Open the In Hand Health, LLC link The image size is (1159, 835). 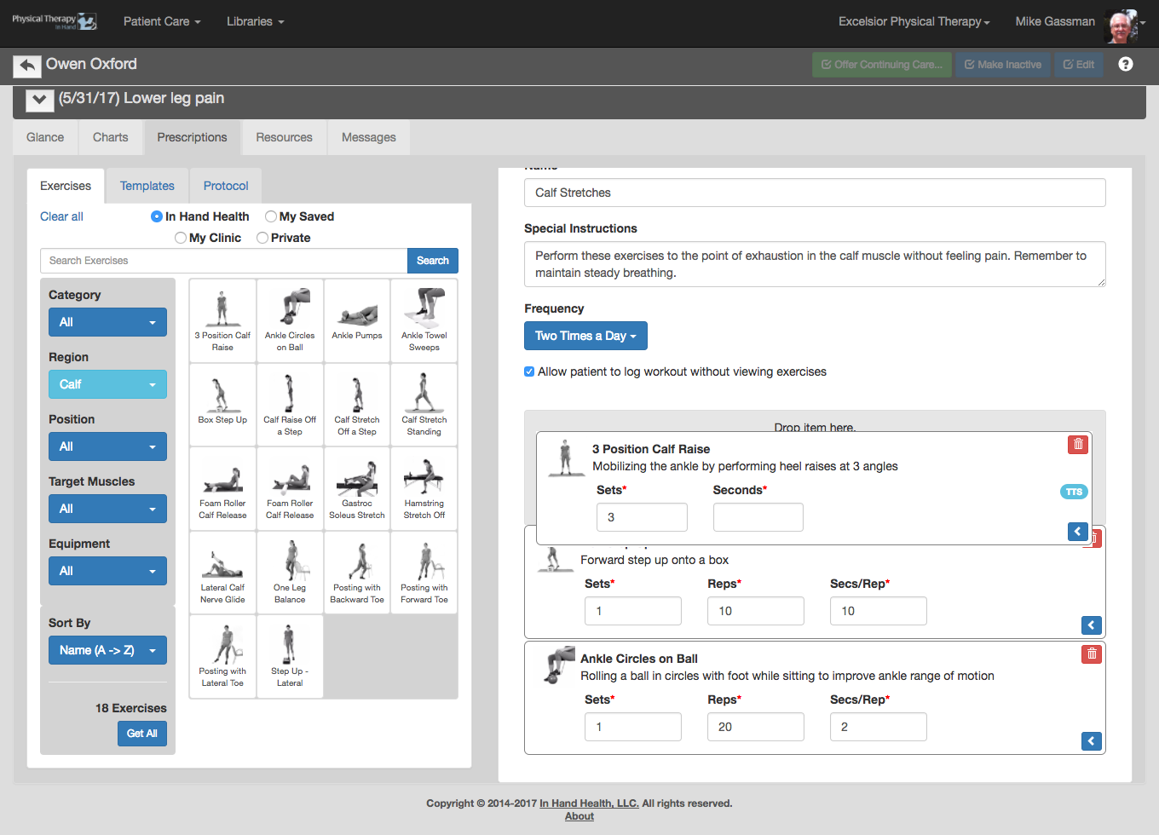click(589, 803)
